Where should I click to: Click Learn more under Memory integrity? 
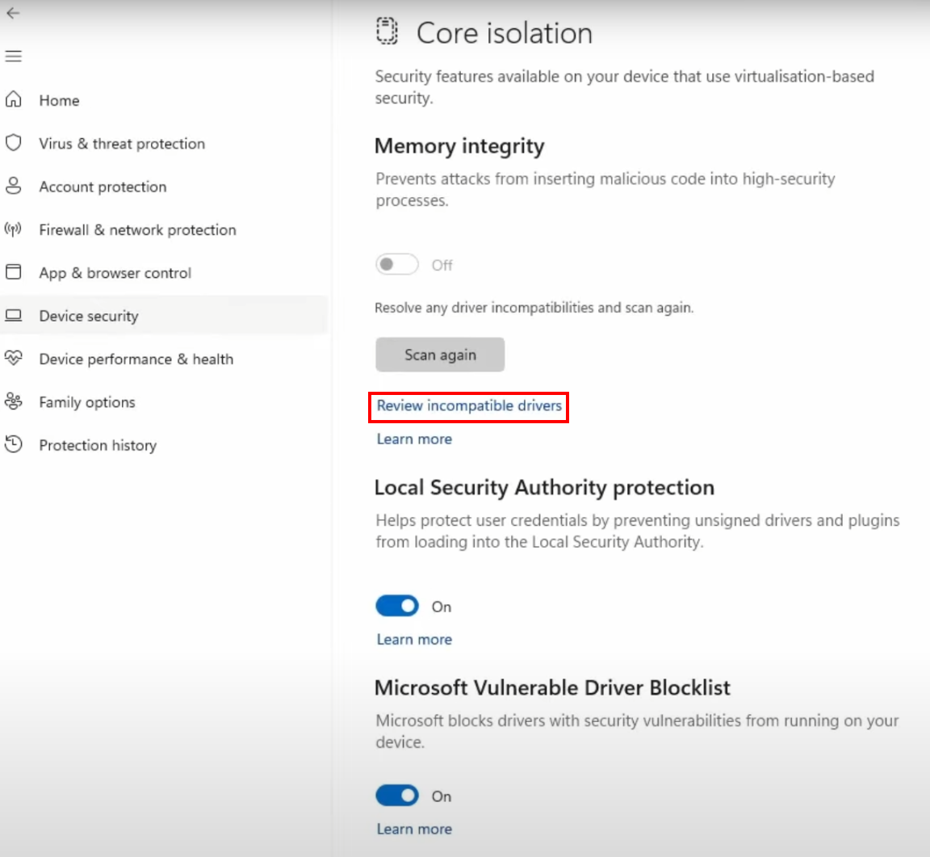pos(414,439)
